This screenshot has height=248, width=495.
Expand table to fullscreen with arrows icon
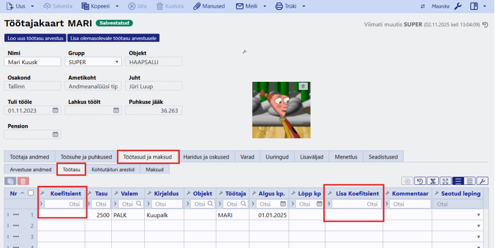(x=445, y=181)
